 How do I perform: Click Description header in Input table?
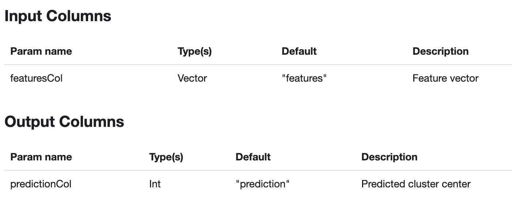(440, 51)
